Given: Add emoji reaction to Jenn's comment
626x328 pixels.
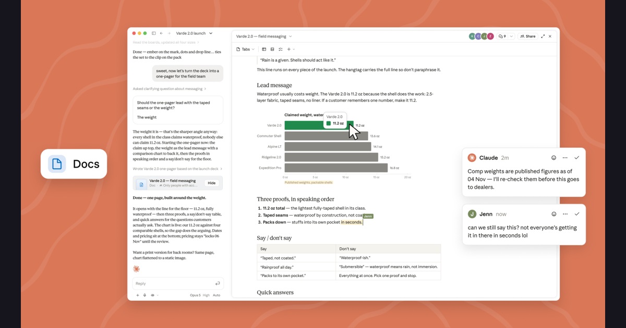Looking at the screenshot, I should tap(554, 214).
